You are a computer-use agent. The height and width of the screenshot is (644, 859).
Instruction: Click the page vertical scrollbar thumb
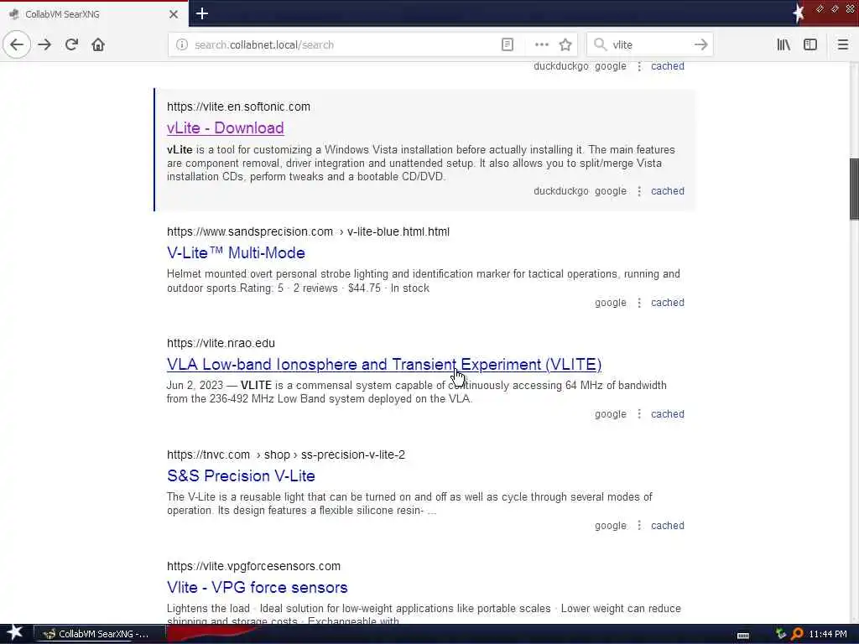[x=854, y=189]
